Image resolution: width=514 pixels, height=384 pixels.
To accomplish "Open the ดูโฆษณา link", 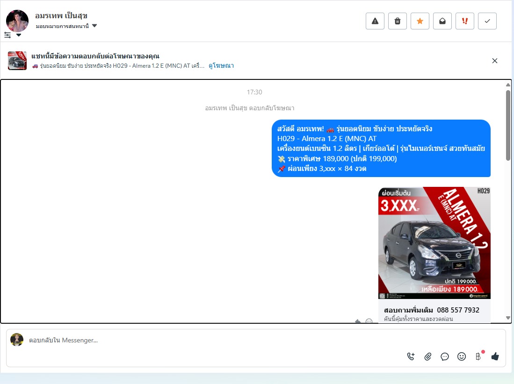I will (x=221, y=65).
